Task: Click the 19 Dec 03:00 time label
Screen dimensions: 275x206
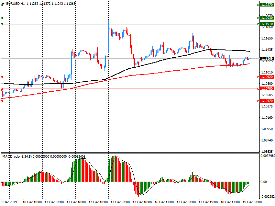Action: [252, 202]
